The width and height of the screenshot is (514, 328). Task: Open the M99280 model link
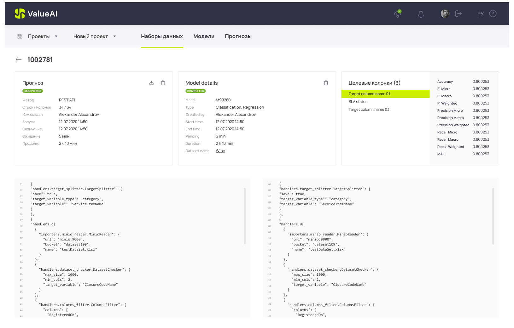pos(223,100)
